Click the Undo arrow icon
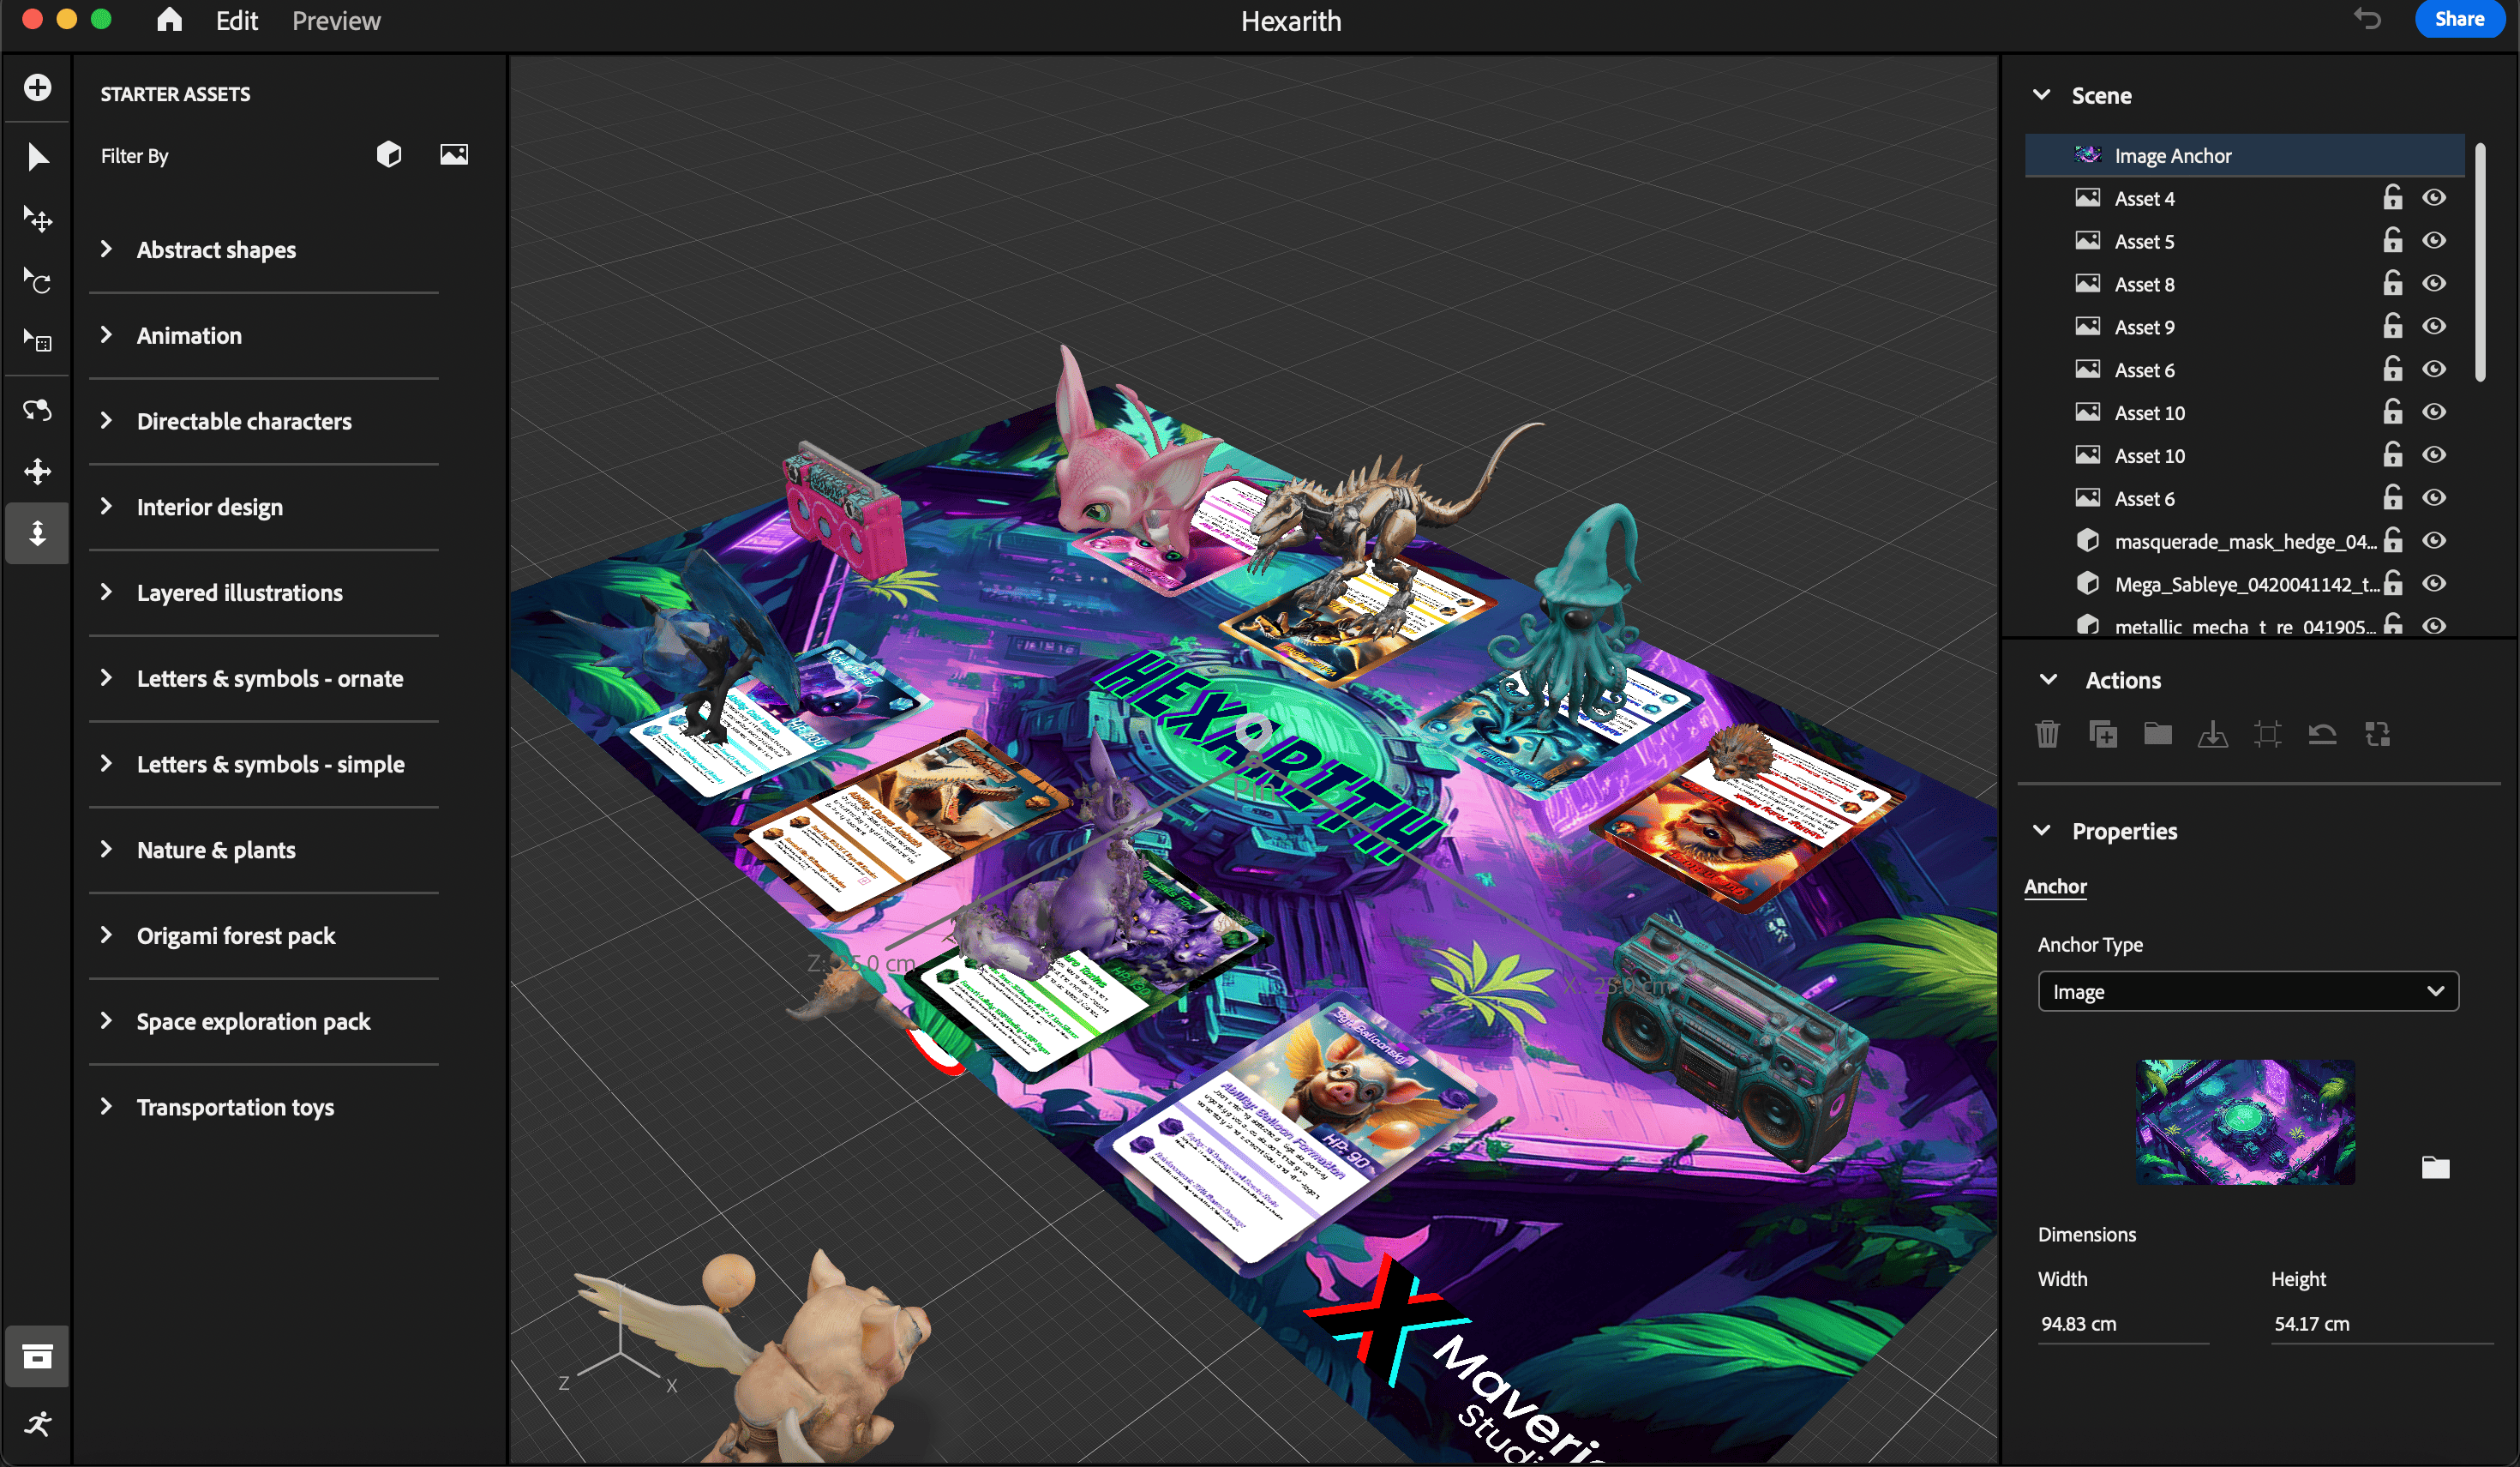Image resolution: width=2520 pixels, height=1467 pixels. click(2367, 19)
